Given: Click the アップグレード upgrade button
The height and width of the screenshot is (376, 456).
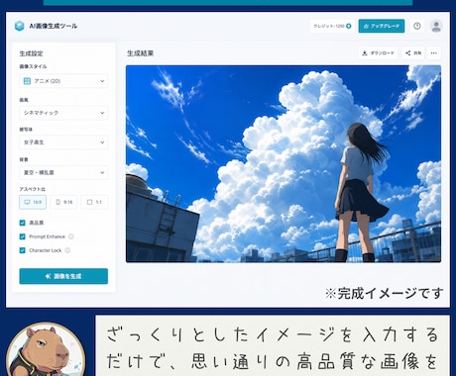Looking at the screenshot, I should point(382,26).
